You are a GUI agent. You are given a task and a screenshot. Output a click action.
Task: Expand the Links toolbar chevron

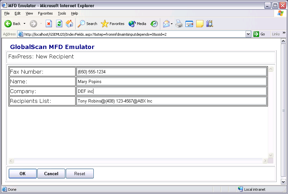(284, 33)
